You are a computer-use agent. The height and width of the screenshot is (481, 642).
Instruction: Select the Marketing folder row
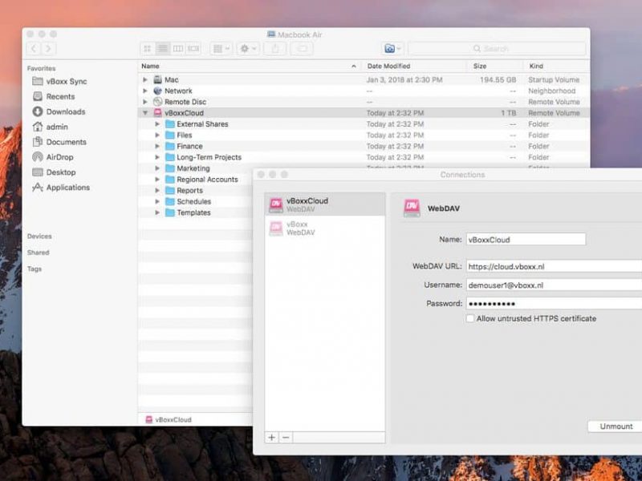click(193, 168)
